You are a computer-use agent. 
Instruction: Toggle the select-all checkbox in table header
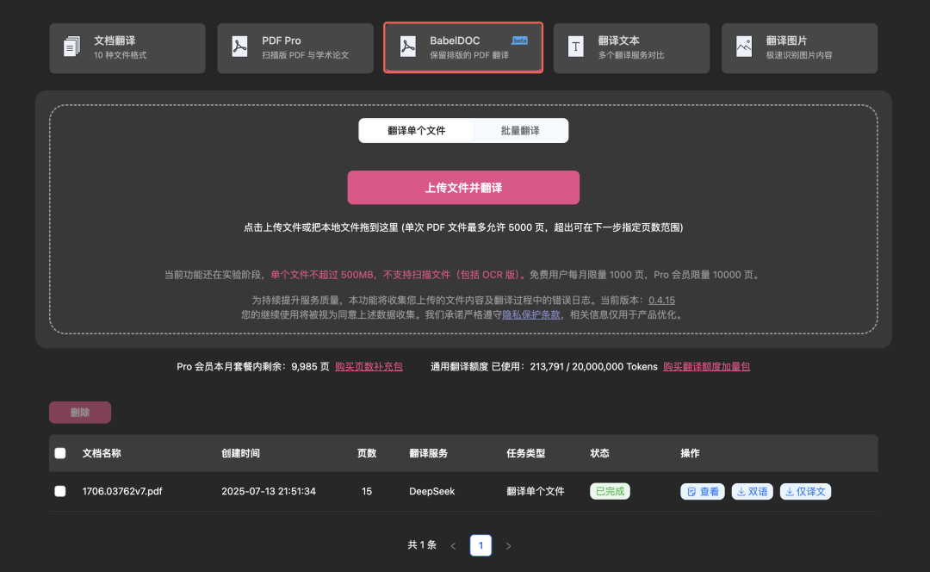(x=60, y=453)
